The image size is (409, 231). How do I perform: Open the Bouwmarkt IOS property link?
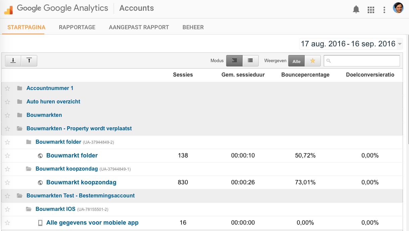[55, 209]
